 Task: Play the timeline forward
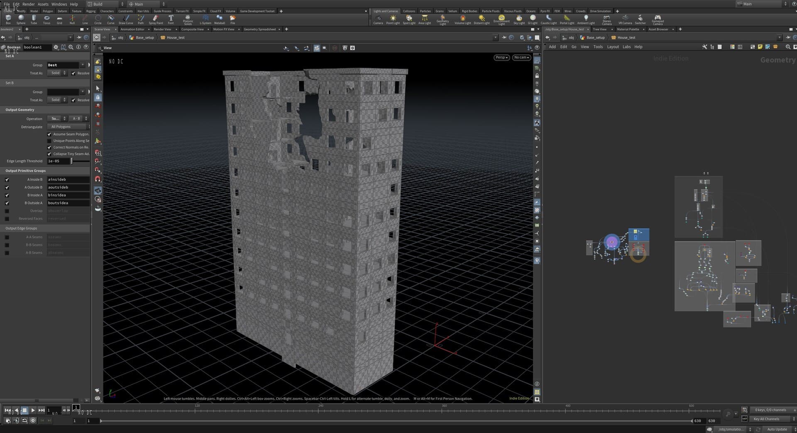pyautogui.click(x=33, y=410)
